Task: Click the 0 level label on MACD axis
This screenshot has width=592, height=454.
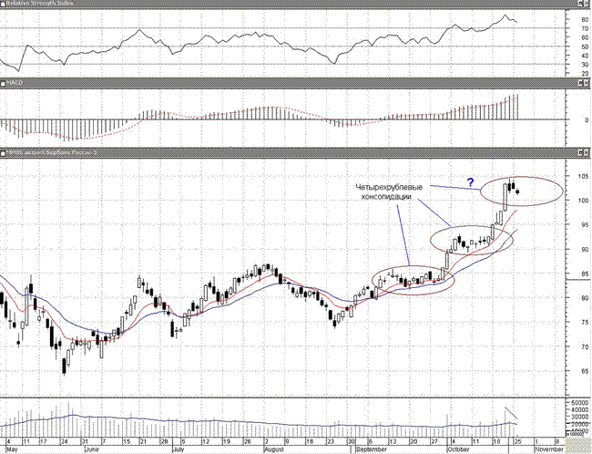Action: 587,120
